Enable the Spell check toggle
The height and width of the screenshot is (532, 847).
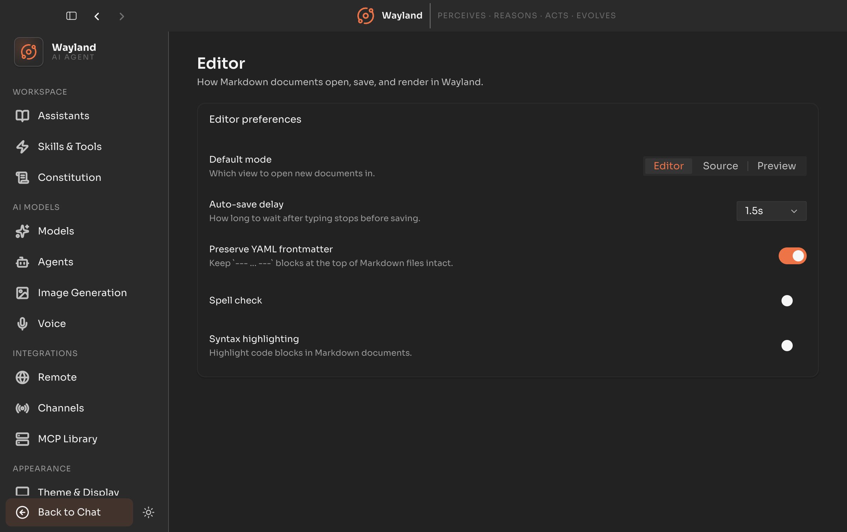(x=792, y=301)
